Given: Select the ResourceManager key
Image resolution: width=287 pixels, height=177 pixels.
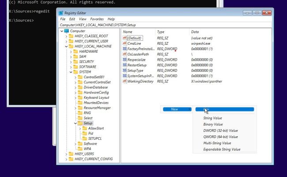Looking at the screenshot, I should pos(97,108).
